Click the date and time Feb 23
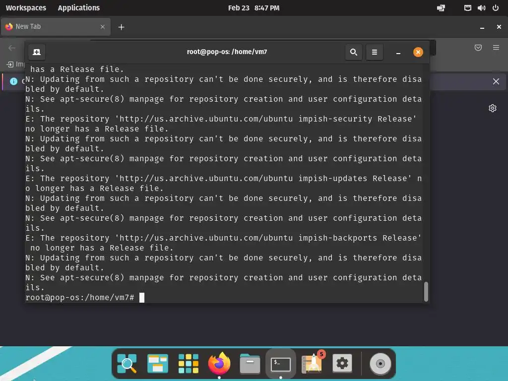508x381 pixels. coord(254,8)
